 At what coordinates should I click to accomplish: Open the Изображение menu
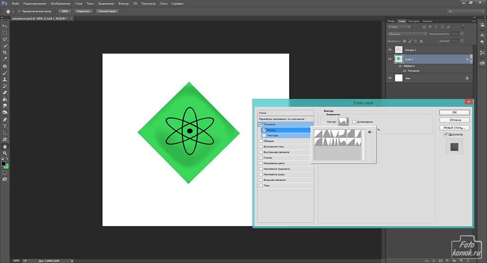click(x=60, y=4)
